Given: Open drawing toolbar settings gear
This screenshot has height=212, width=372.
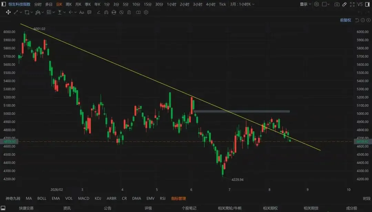Looking at the screenshot, I should (x=146, y=12).
